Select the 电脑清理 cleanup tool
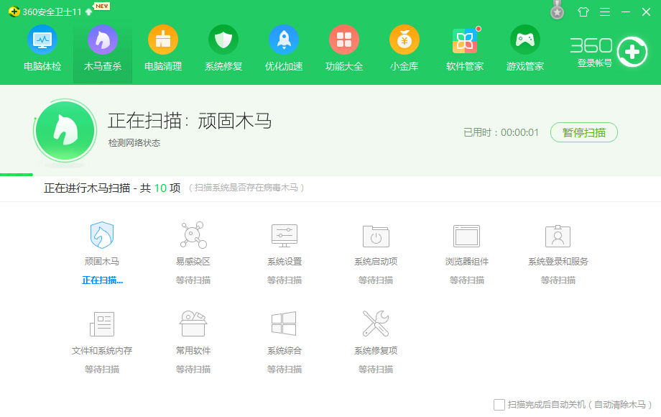The width and height of the screenshot is (661, 417). (x=163, y=47)
